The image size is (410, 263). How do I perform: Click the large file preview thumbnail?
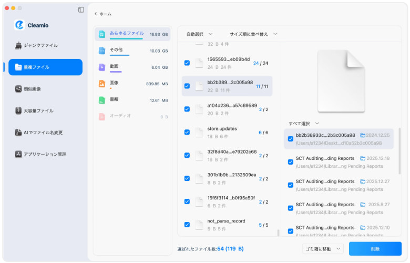(341, 81)
